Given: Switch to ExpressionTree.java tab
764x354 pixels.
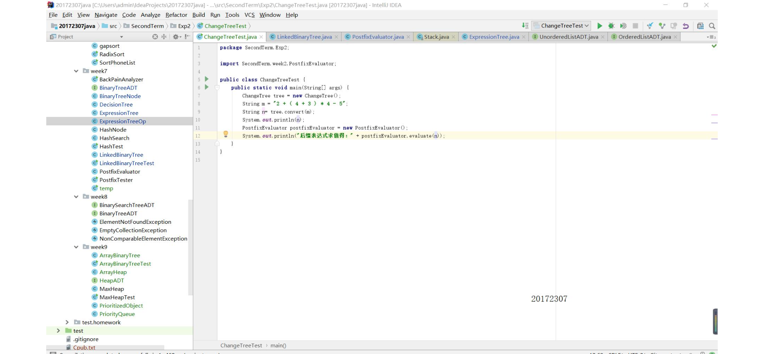Looking at the screenshot, I should pyautogui.click(x=494, y=37).
